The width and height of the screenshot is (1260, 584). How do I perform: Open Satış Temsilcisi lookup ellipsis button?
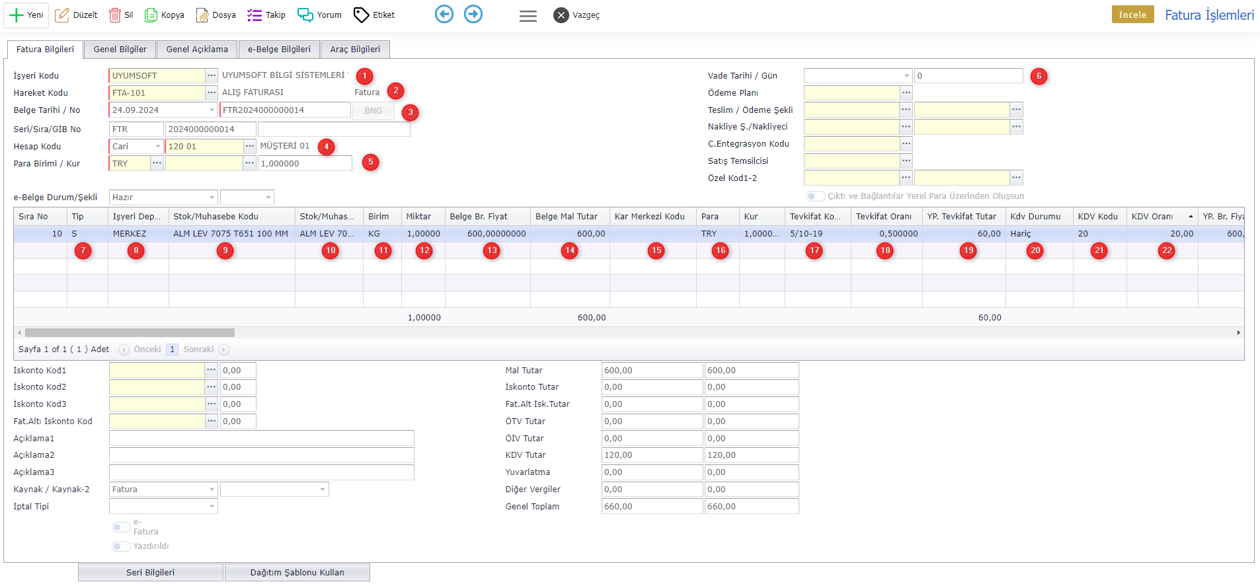(x=906, y=161)
